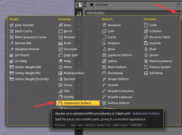This screenshot has width=182, height=135.
Task: Open the Add Modifier dropdown
Action: coord(133,13)
